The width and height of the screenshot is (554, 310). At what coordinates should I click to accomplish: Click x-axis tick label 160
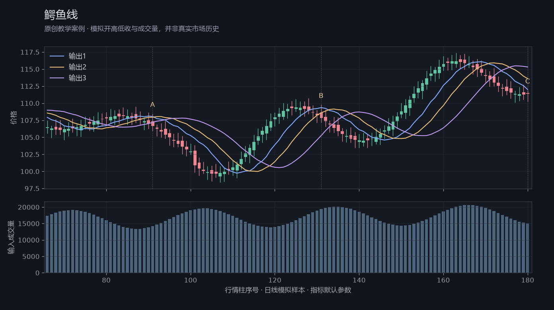pos(443,280)
